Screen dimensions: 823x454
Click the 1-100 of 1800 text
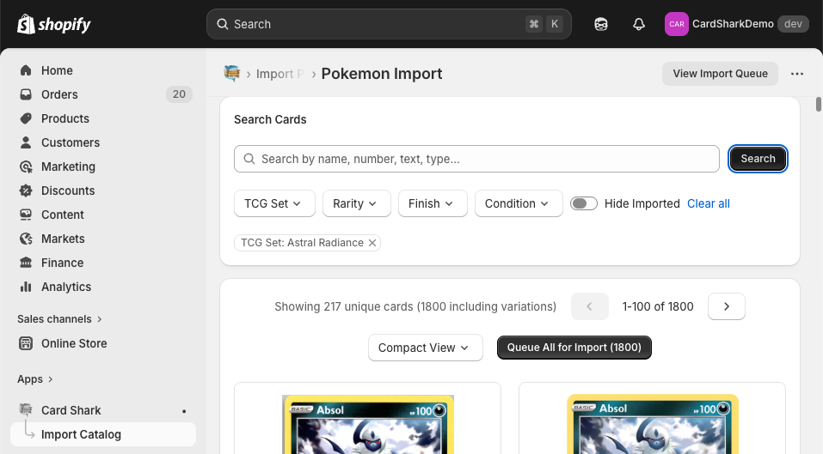click(x=658, y=307)
